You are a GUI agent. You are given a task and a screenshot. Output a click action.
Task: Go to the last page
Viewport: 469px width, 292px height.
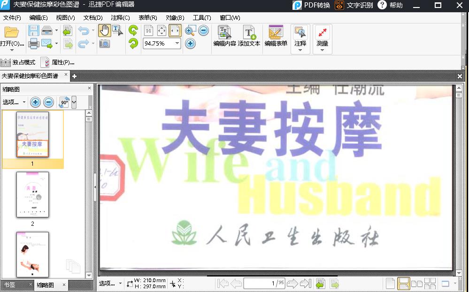(x=306, y=284)
